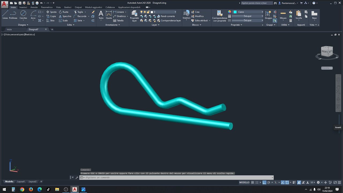Click the Incolla paste icon
This screenshot has width=343, height=193.
(x=299, y=15)
